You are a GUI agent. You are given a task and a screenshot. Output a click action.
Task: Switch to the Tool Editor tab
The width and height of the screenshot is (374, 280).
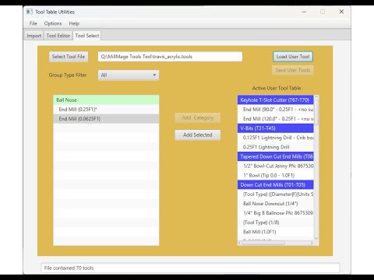point(58,36)
